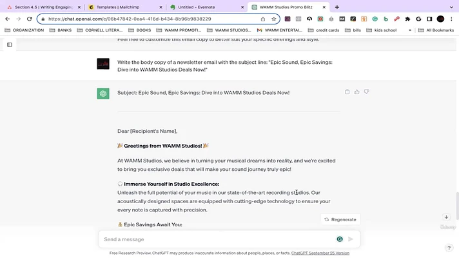459x258 pixels.
Task: Reload the current page
Action: pyautogui.click(x=29, y=19)
